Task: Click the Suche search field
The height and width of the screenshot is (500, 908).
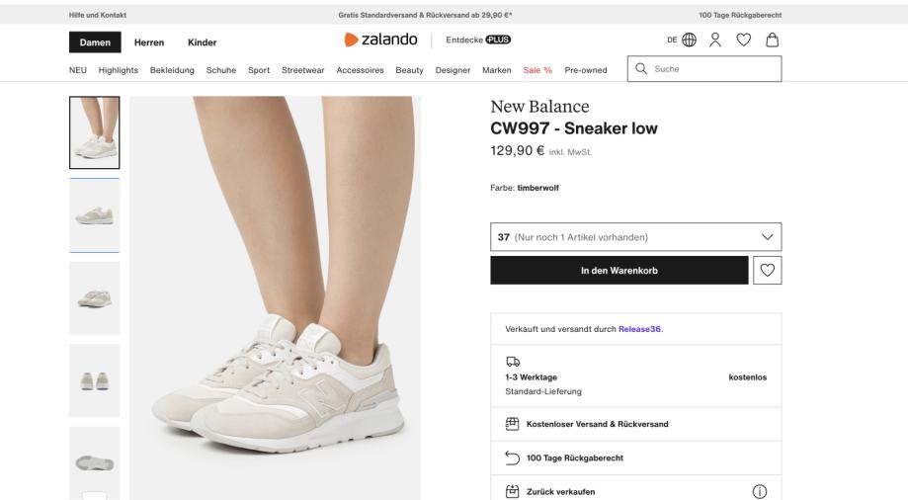Action: 713,69
